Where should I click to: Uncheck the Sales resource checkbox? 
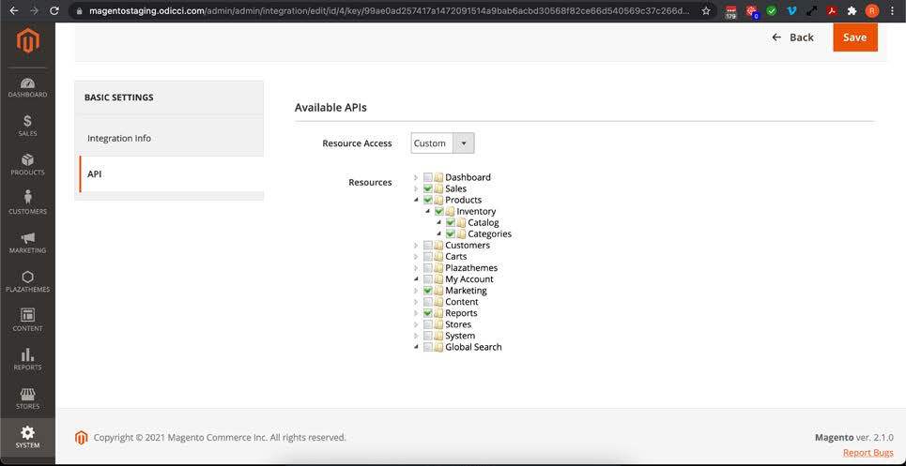coord(428,188)
